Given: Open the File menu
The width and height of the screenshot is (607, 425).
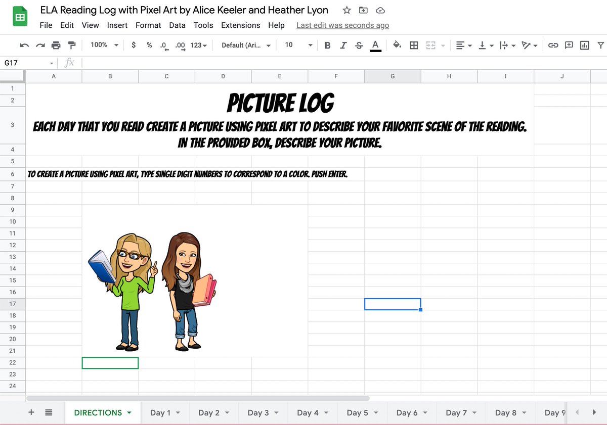Looking at the screenshot, I should click(x=46, y=25).
